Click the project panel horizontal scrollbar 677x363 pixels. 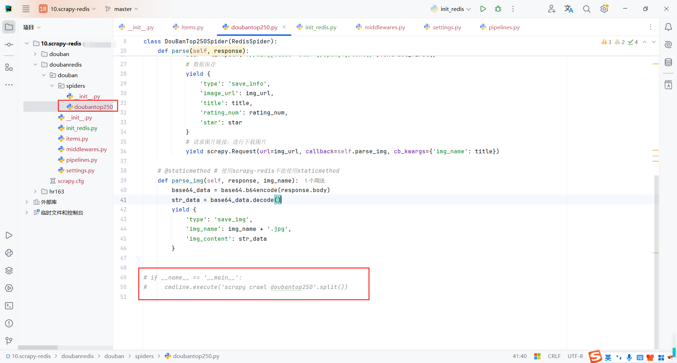click(x=38, y=347)
